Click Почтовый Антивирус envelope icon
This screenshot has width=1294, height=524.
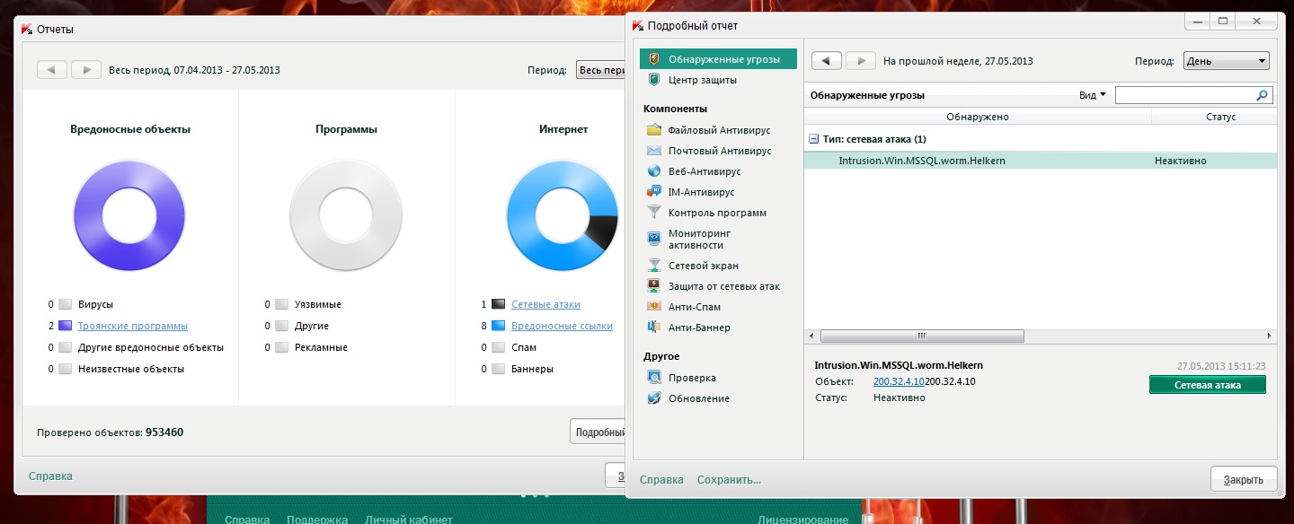point(654,151)
